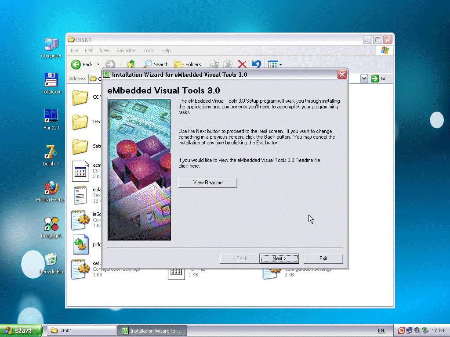The width and height of the screenshot is (450, 337).
Task: Select the pidg file icon in DISK1
Action: 80,244
